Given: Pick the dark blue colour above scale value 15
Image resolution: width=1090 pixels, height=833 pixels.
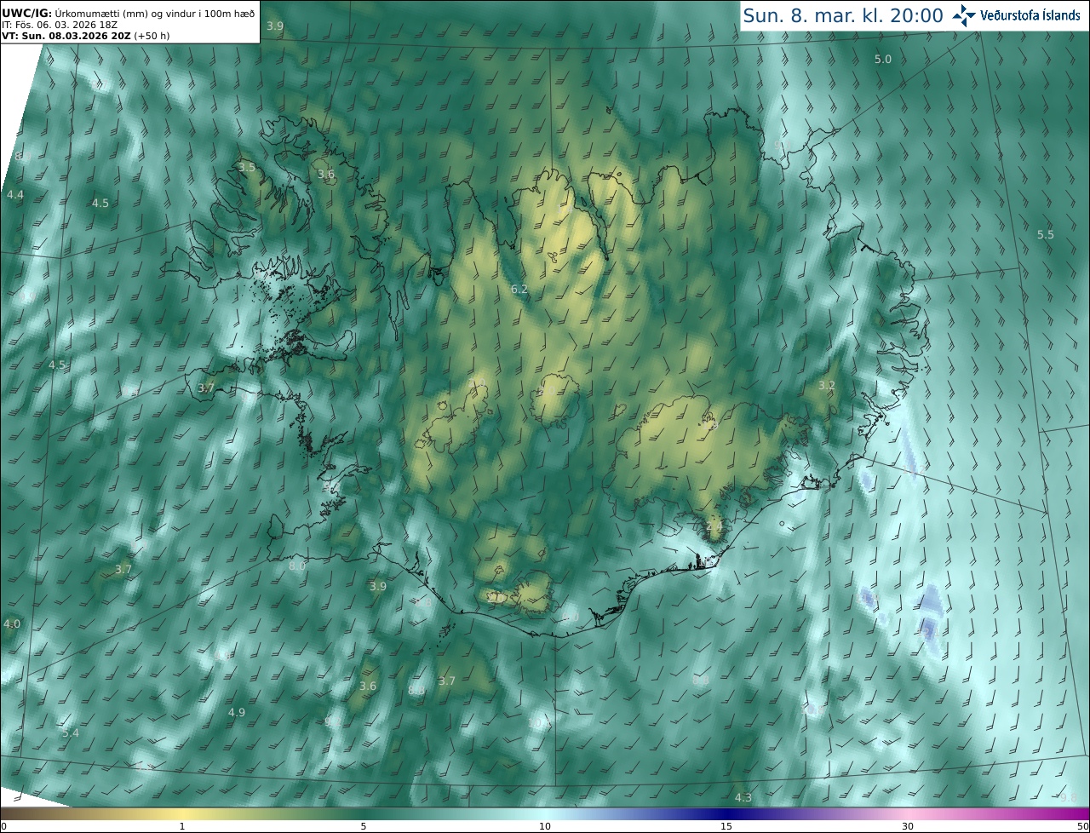Looking at the screenshot, I should (726, 813).
